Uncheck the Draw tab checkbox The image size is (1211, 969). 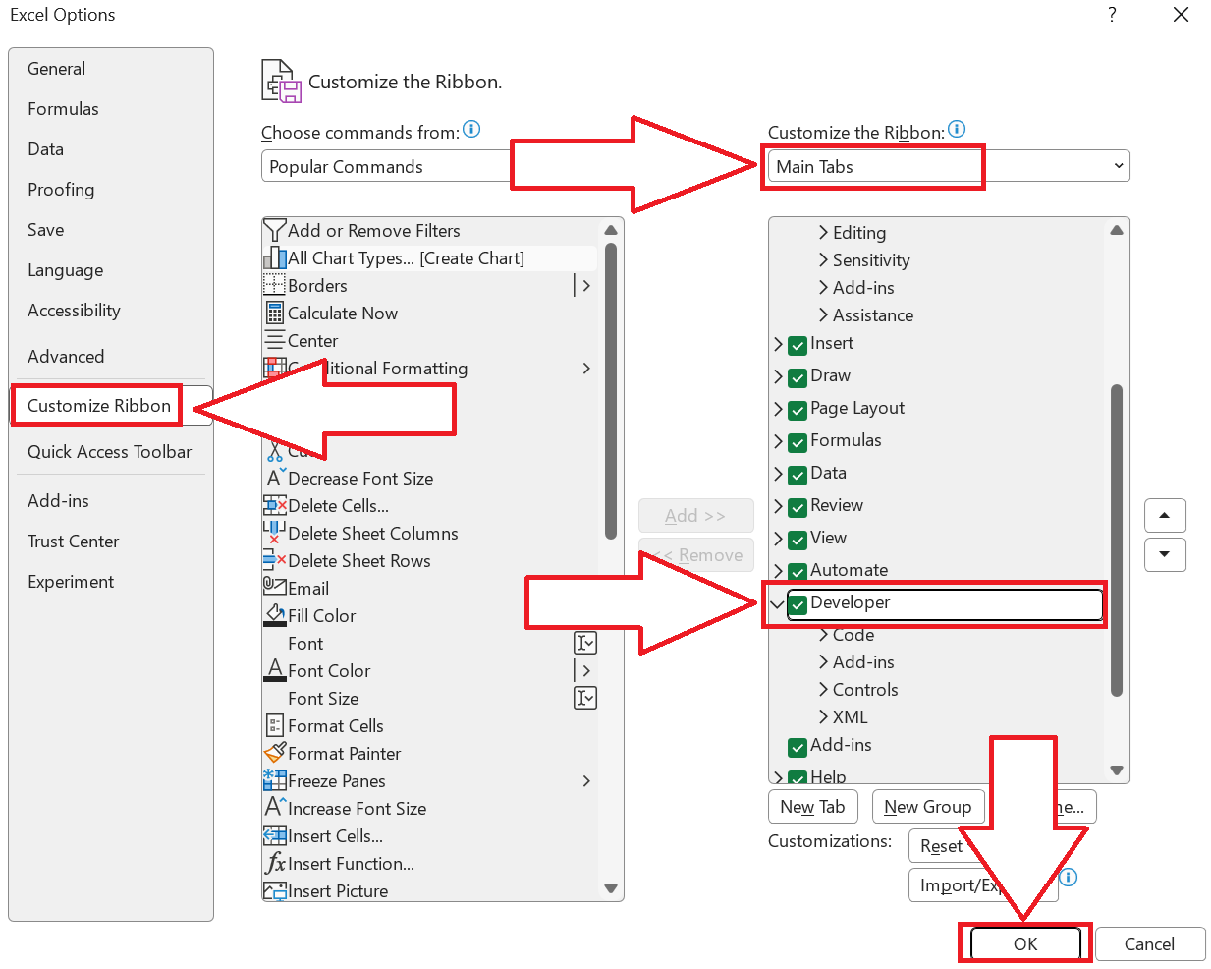click(x=798, y=377)
